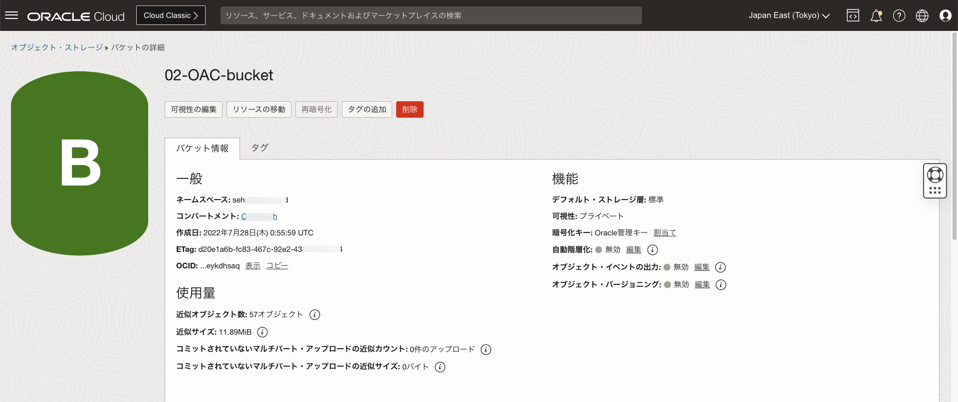The width and height of the screenshot is (958, 402).
Task: Show info for オブジェクト・イベントの出力
Action: click(x=720, y=267)
